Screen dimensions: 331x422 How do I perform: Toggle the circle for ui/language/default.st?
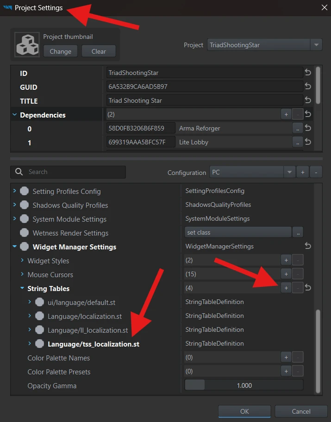pos(40,302)
